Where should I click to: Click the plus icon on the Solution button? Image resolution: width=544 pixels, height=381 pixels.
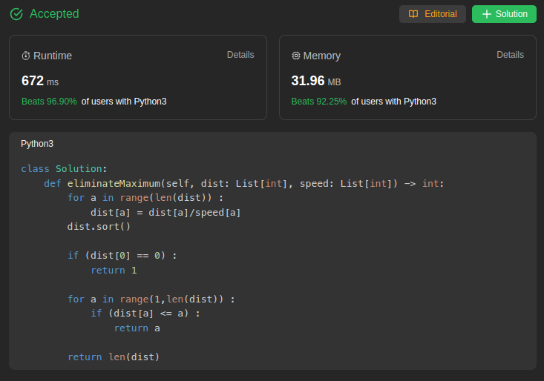487,14
